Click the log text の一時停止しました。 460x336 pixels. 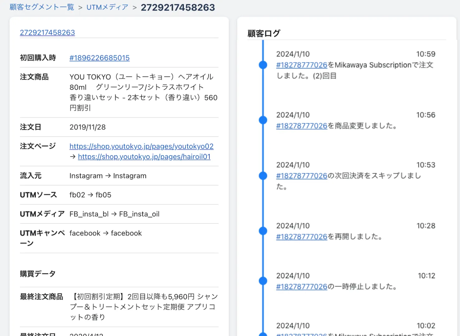tap(363, 287)
